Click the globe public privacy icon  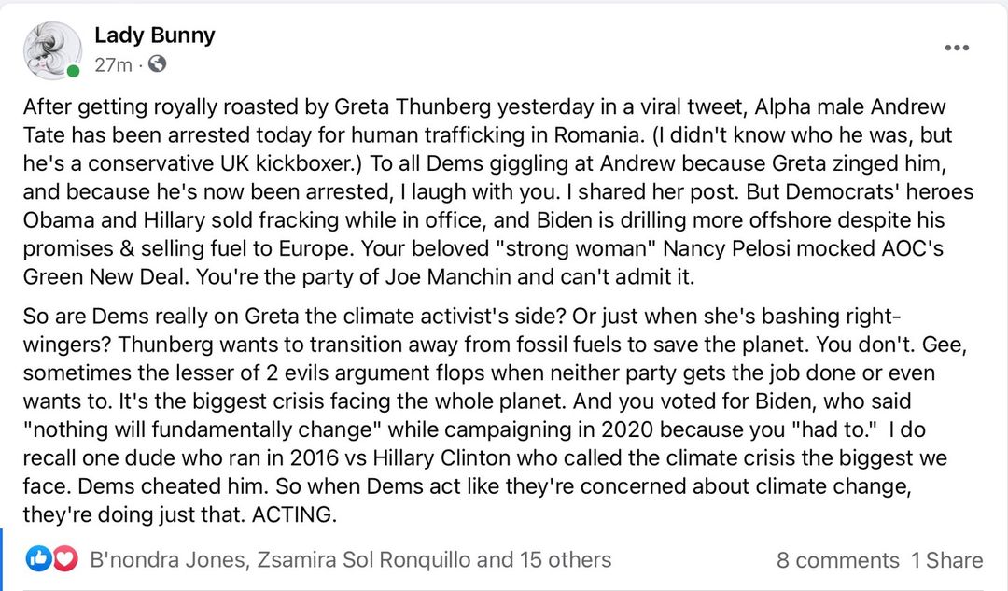pos(158,64)
